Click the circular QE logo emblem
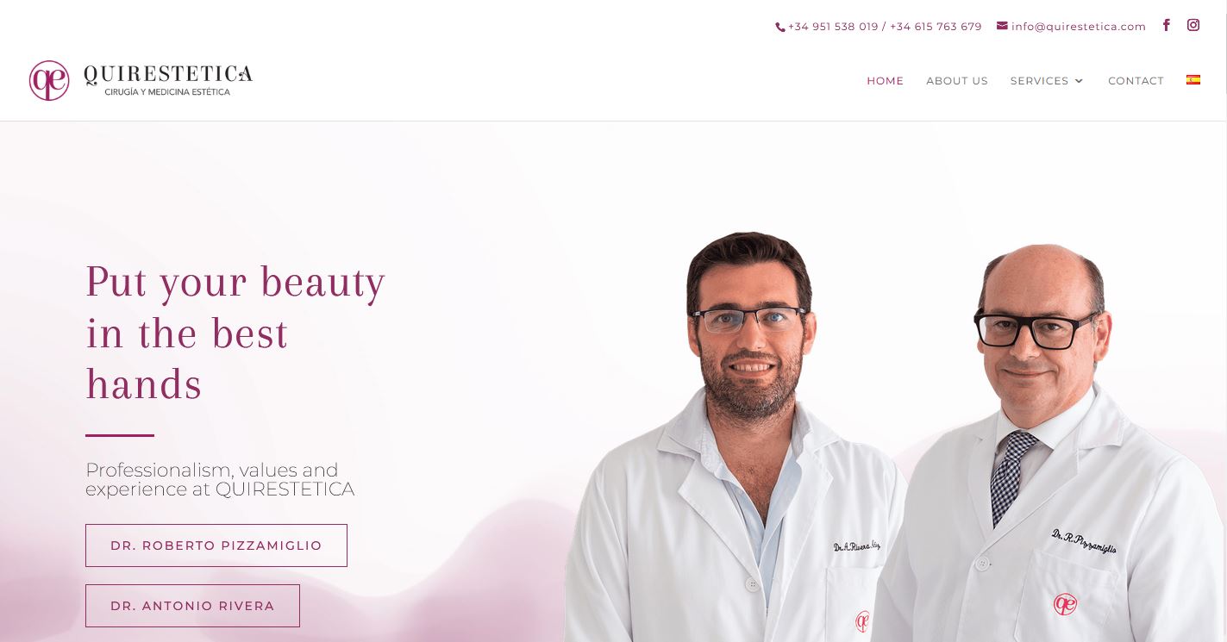 49,80
